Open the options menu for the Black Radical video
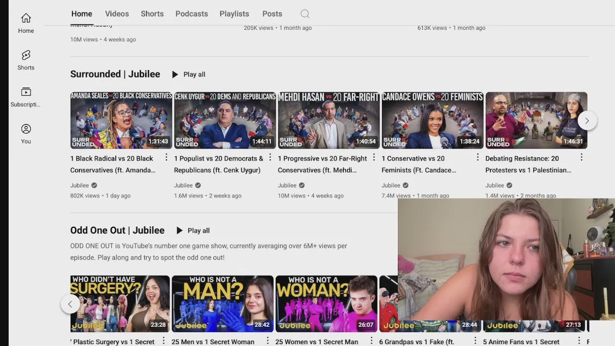This screenshot has height=346, width=615. tap(166, 157)
